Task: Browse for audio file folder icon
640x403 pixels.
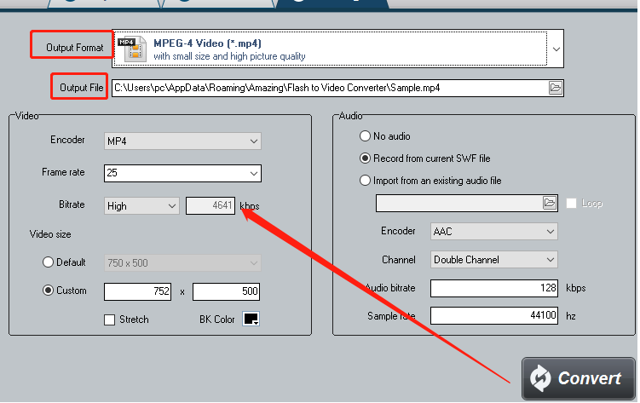Action: pyautogui.click(x=550, y=203)
